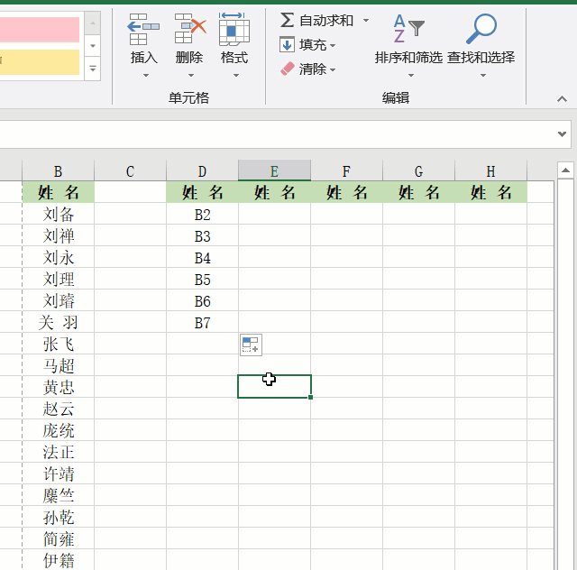Select the cell containing 刘璿
This screenshot has height=570, width=577.
tap(58, 300)
